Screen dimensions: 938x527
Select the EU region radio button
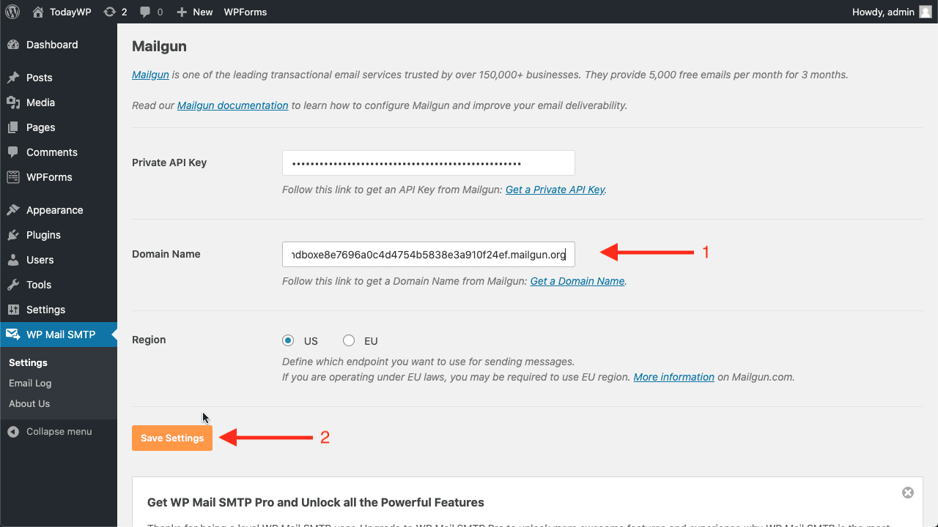tap(349, 340)
